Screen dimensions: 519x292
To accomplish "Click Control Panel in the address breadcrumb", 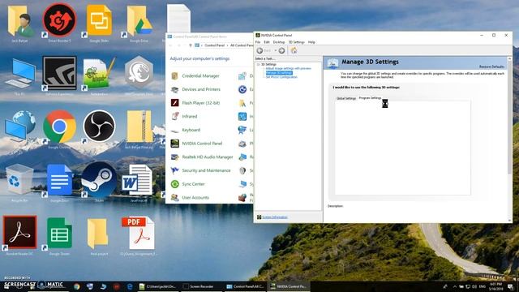I will (x=214, y=45).
